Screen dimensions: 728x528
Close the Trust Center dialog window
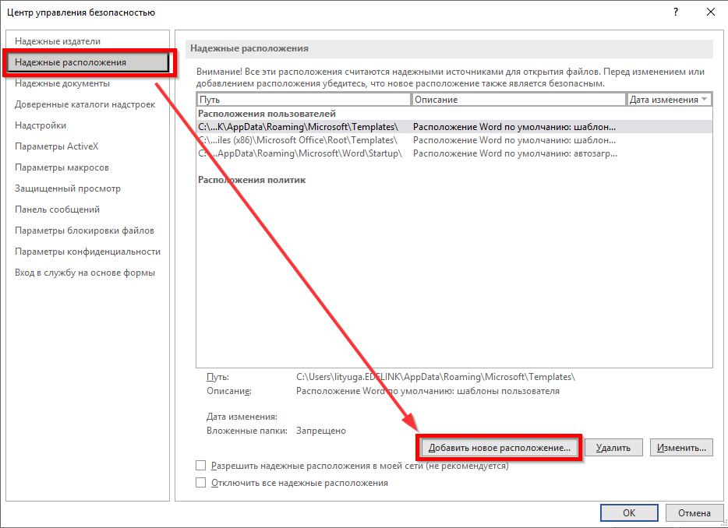(x=710, y=12)
